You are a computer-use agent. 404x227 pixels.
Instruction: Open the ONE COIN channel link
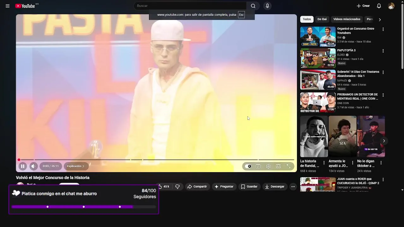pos(343,103)
